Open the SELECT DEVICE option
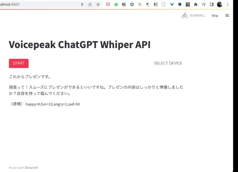 pyautogui.click(x=168, y=63)
